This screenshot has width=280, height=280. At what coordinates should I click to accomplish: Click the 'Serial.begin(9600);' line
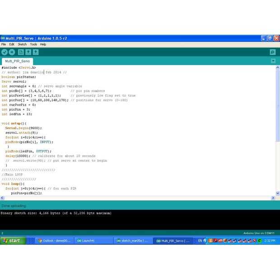click(x=23, y=128)
